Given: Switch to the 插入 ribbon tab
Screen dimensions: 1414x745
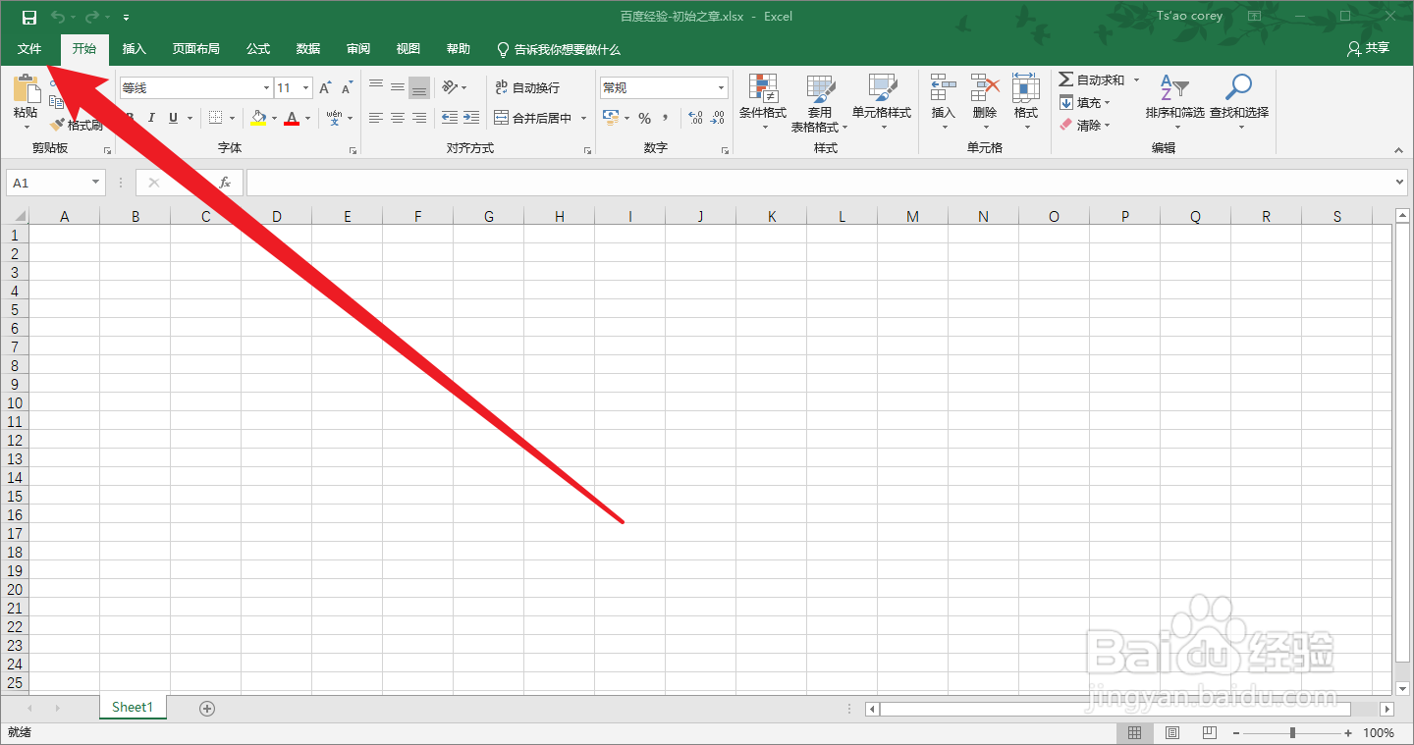Looking at the screenshot, I should click(134, 49).
